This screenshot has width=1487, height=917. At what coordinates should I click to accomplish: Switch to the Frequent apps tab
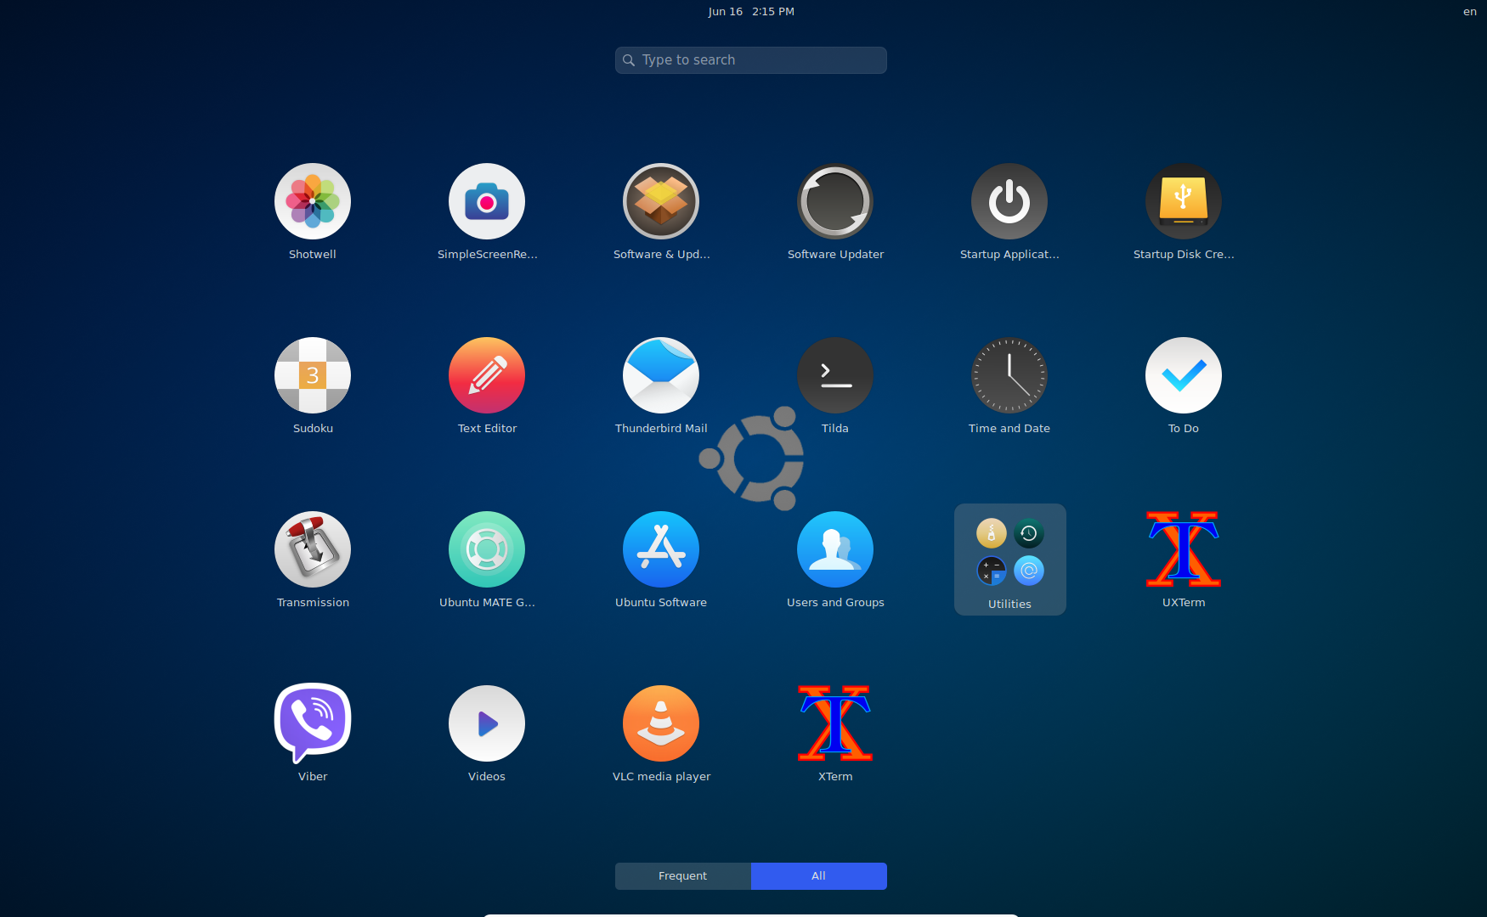682,876
